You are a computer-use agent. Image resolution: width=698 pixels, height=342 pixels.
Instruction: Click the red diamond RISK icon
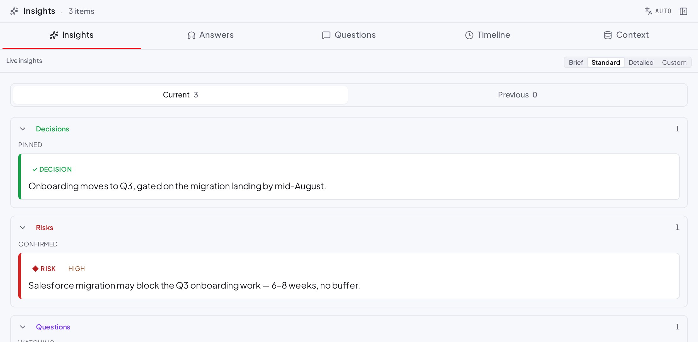35,268
